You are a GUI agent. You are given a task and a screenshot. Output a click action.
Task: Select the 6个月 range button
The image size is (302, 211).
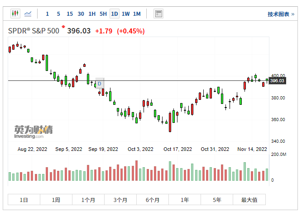(153, 200)
